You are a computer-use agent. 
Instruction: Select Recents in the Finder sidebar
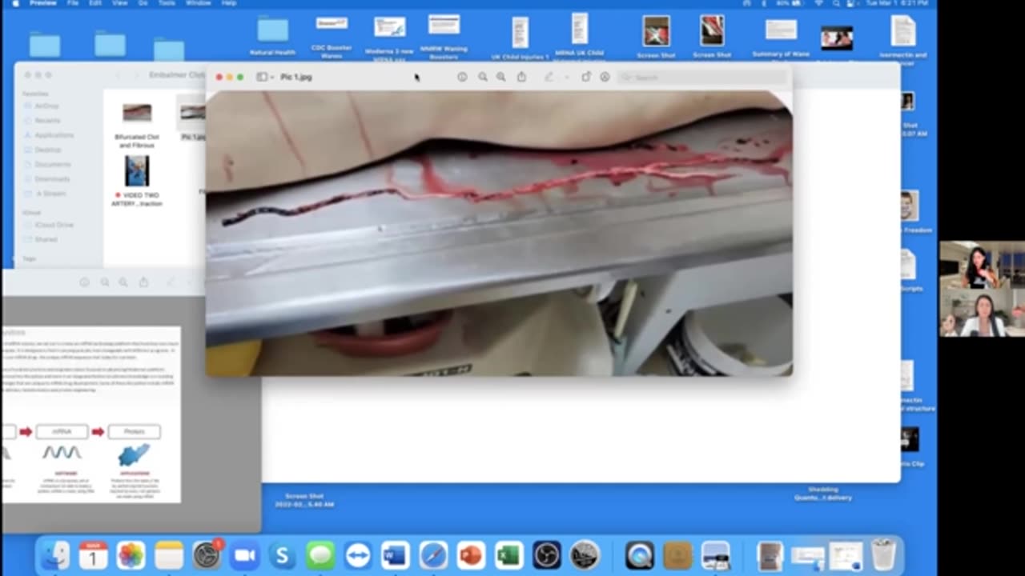(47, 120)
